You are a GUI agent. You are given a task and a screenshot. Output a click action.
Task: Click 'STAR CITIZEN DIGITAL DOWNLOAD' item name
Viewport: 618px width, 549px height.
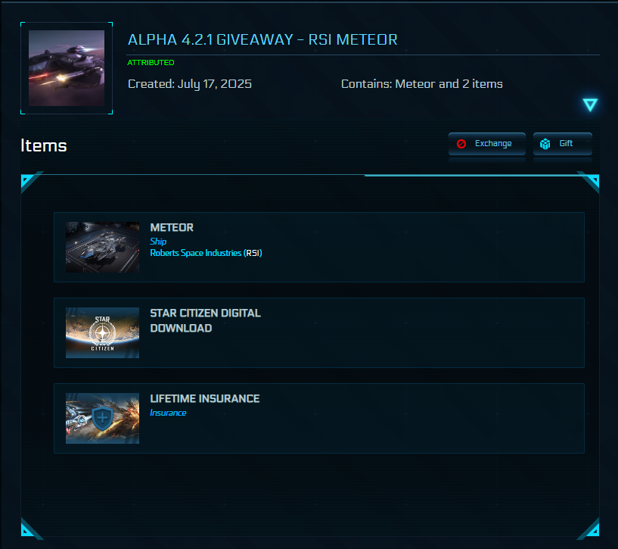click(205, 320)
